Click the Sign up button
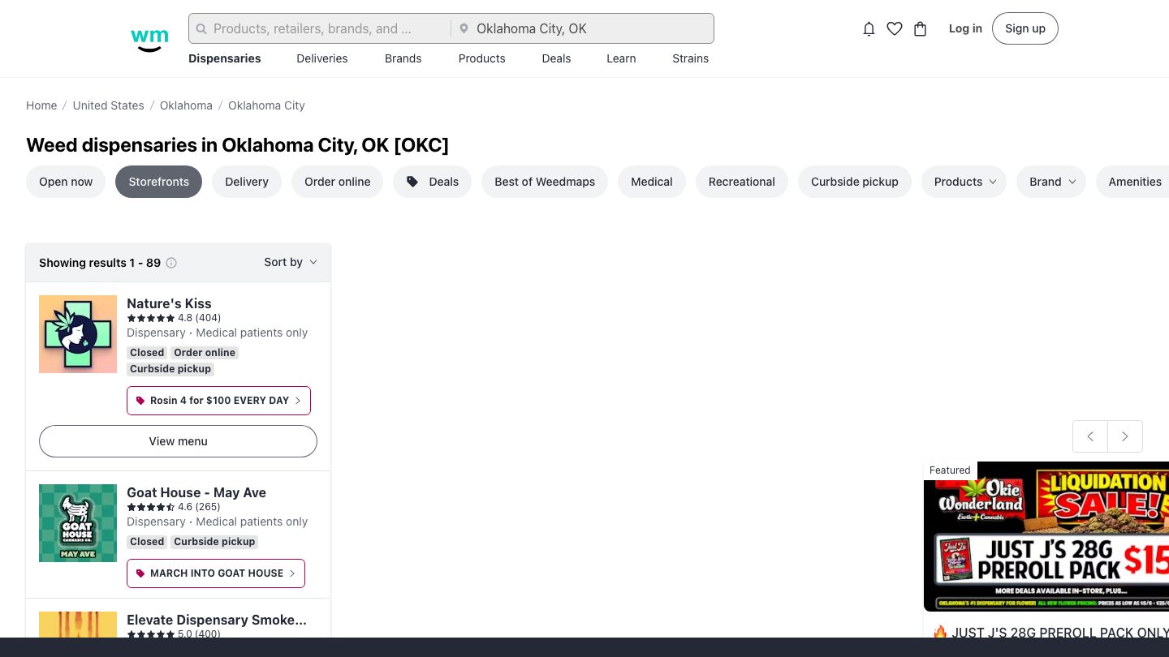The width and height of the screenshot is (1169, 657). (1024, 28)
